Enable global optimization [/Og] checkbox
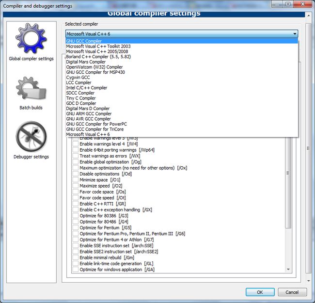Image resolution: width=315 pixels, height=303 pixels. (76, 162)
